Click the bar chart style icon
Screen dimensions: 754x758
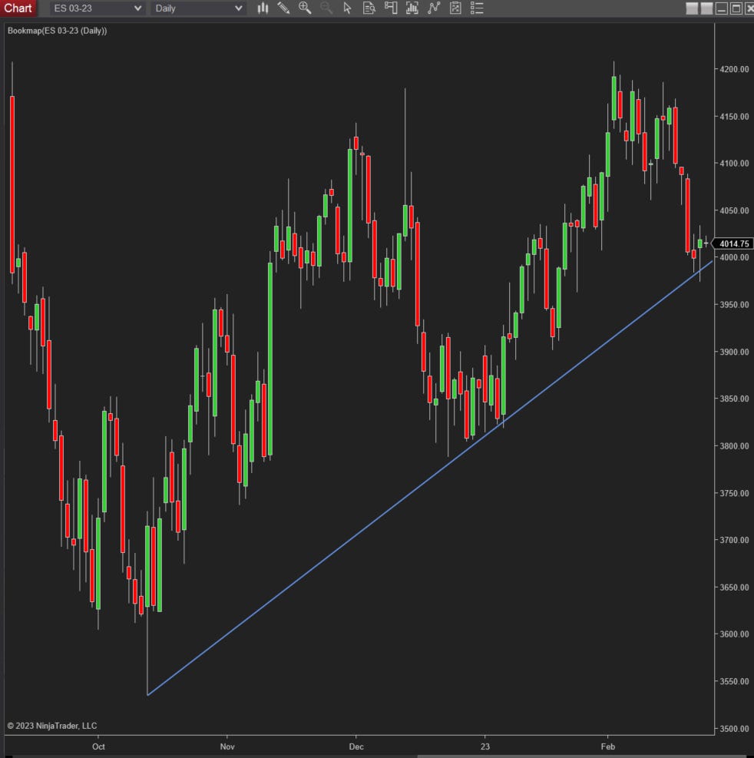263,8
